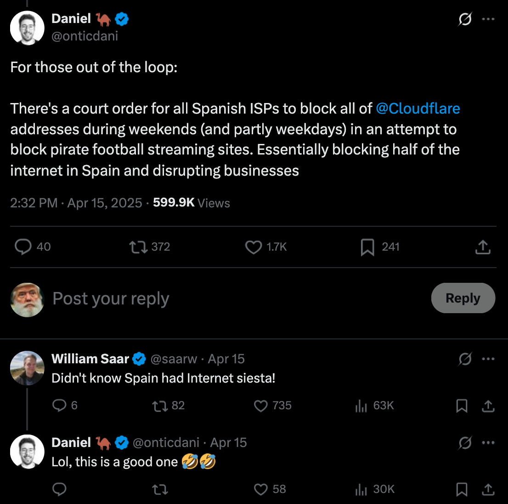Bookmark the main post with 241 bookmarks

[x=367, y=247]
